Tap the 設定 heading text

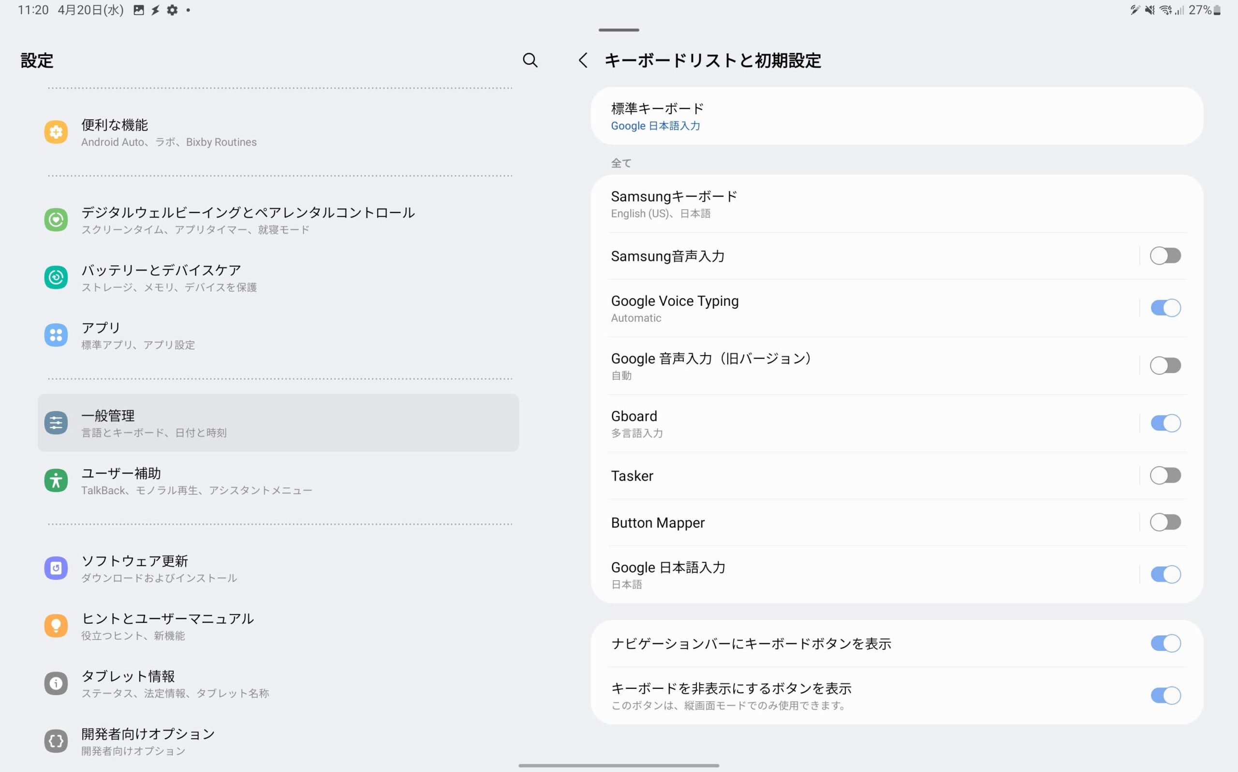[37, 60]
